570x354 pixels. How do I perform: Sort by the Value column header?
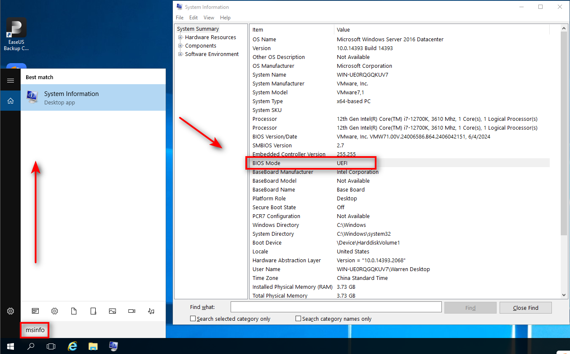pyautogui.click(x=442, y=29)
